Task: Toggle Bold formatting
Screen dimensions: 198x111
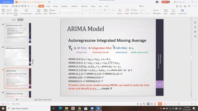Action: click(60, 13)
